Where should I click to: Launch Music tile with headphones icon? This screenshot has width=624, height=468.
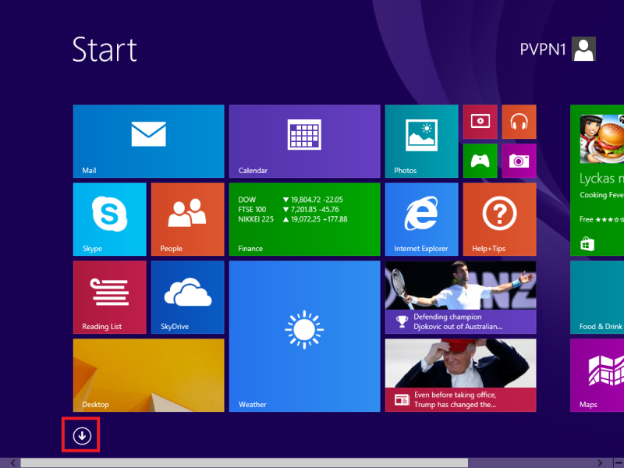(x=519, y=122)
